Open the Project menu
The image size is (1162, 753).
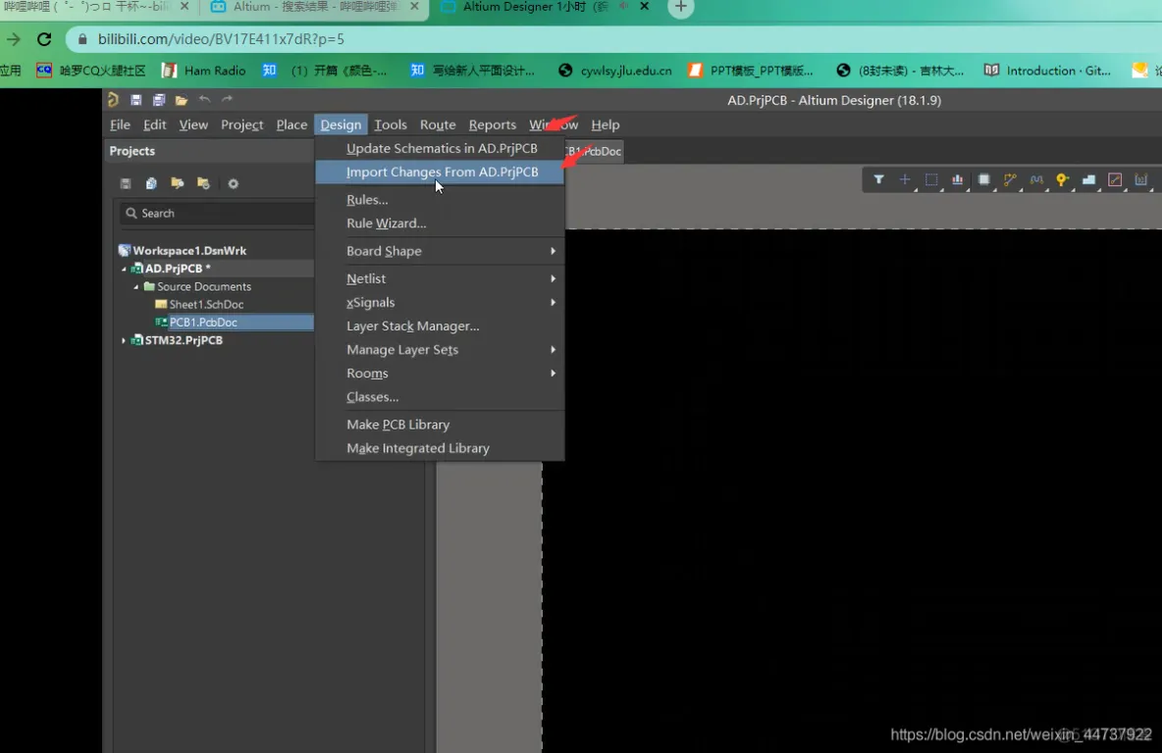pos(241,125)
